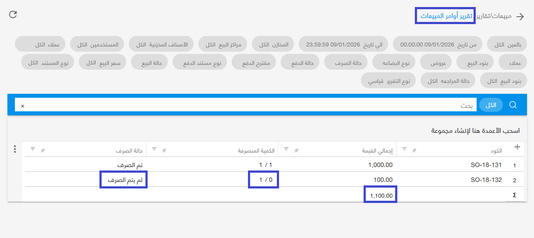
Task: Select the SO-18-131 code cell
Action: click(486, 165)
